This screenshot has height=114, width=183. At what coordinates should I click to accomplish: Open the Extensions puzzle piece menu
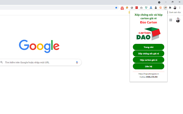(x=170, y=8)
